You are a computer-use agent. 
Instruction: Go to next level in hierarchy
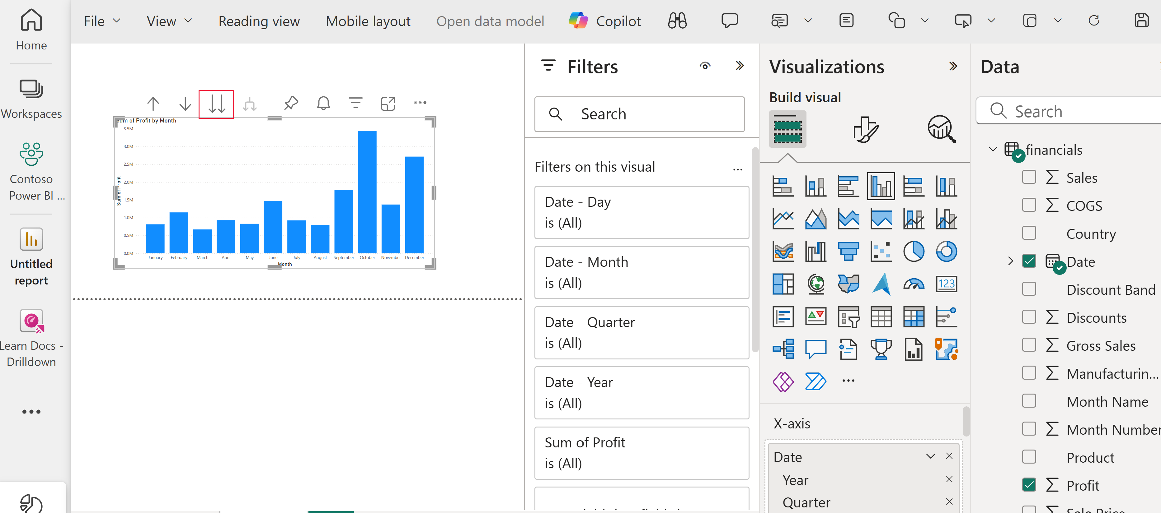pyautogui.click(x=216, y=104)
